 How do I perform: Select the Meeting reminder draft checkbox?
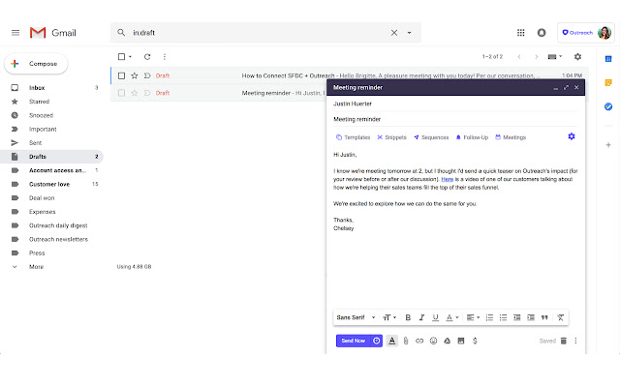(x=121, y=93)
